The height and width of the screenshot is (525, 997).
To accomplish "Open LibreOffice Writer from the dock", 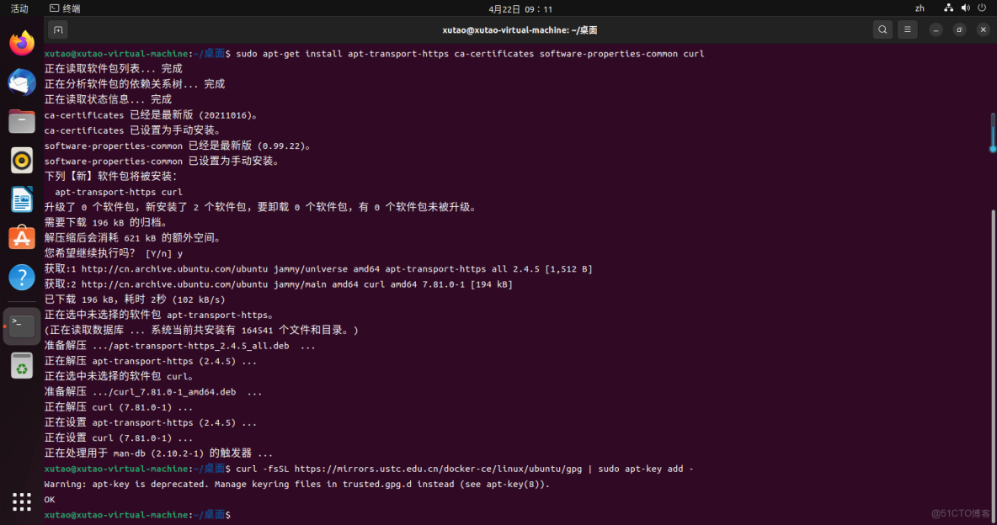I will 21,199.
